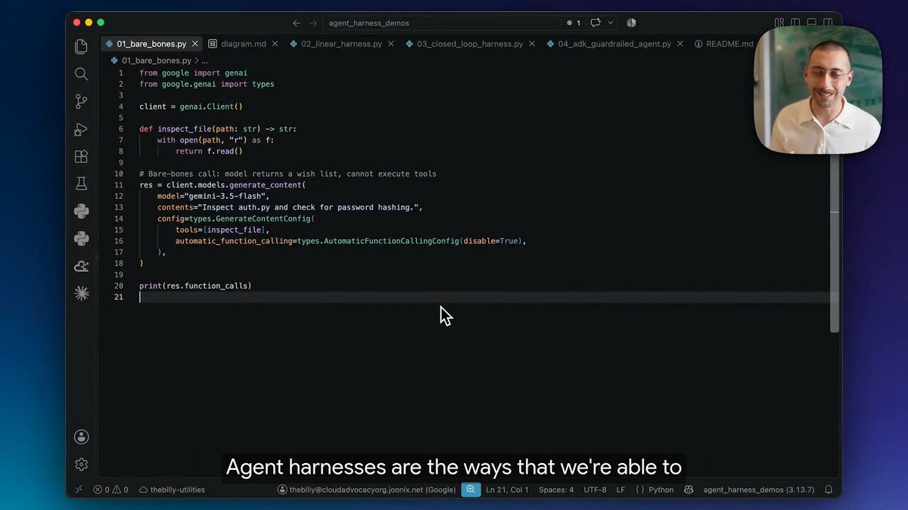Image resolution: width=908 pixels, height=510 pixels.
Task: Go back with the navigation arrow
Action: coord(297,23)
